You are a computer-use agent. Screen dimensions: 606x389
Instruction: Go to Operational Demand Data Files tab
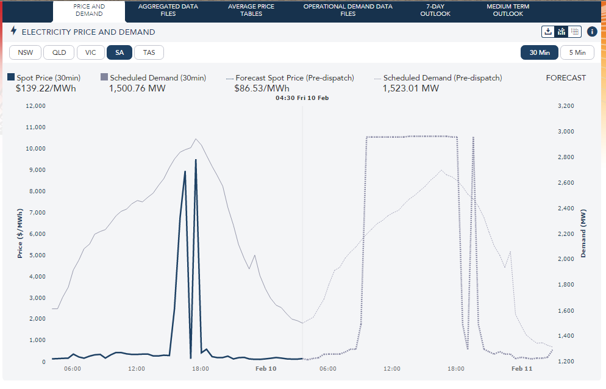click(348, 10)
